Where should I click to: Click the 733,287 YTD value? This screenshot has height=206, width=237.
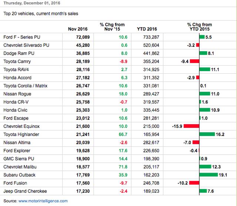click(x=151, y=37)
